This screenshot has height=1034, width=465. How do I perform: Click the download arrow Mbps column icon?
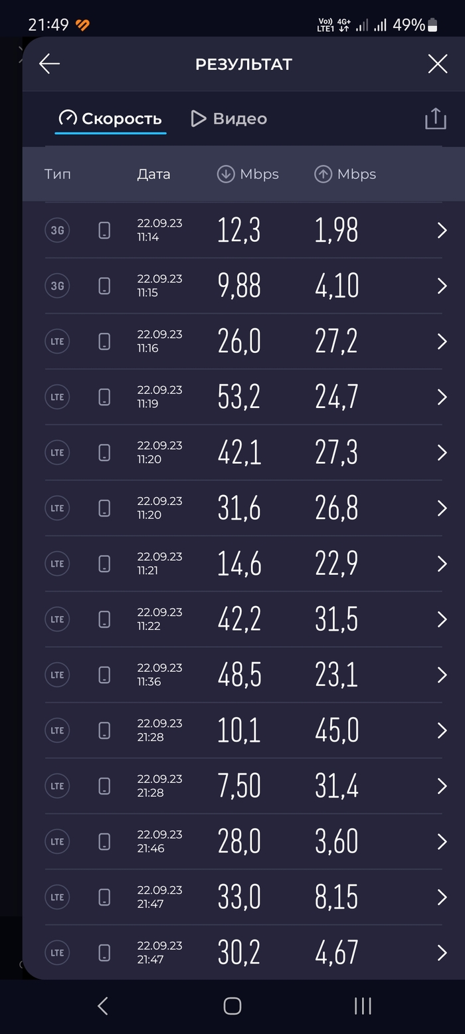click(x=225, y=173)
